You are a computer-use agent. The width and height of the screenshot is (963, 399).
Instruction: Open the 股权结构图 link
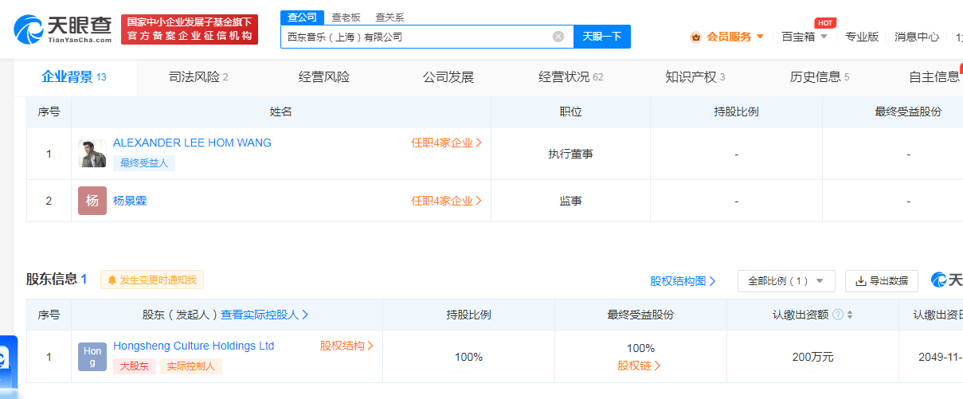683,281
